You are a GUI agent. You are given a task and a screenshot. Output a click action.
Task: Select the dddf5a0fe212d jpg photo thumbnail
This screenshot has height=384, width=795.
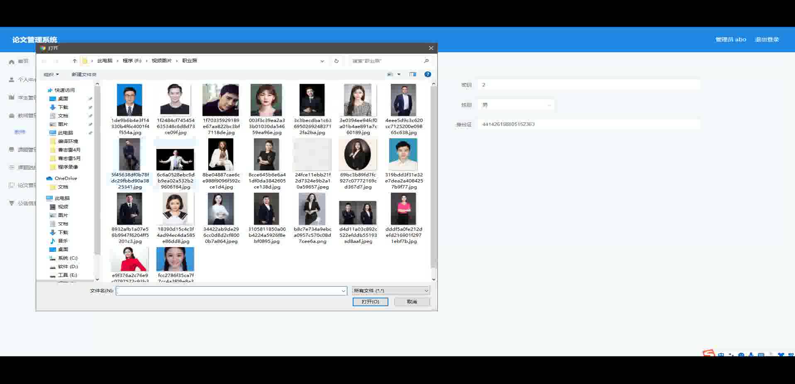403,209
